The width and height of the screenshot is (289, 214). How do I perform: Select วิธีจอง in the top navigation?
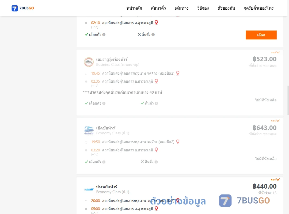(203, 8)
